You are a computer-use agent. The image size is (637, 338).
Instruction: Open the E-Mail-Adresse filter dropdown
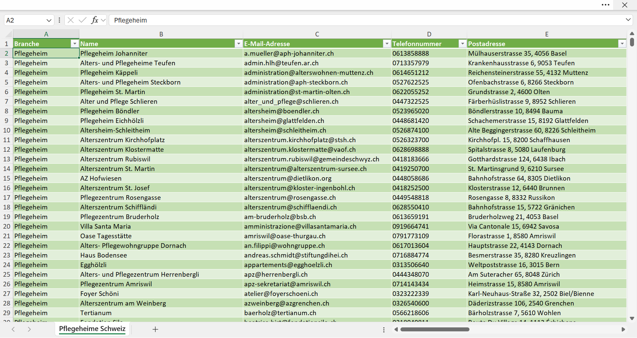coord(387,44)
